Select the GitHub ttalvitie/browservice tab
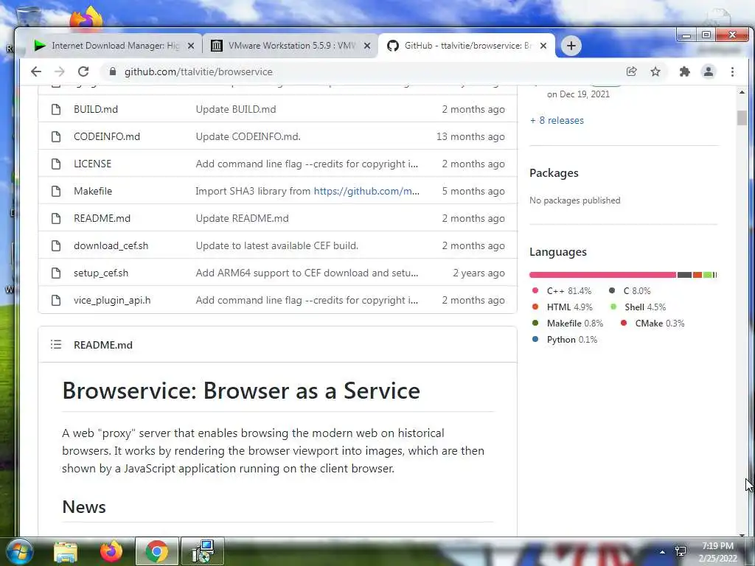755x566 pixels. 467,46
